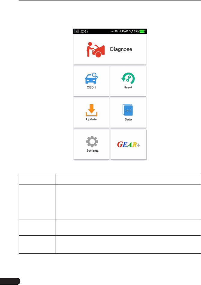
Task: Tap the vehicle battery voltage icon
Action: [76, 31]
